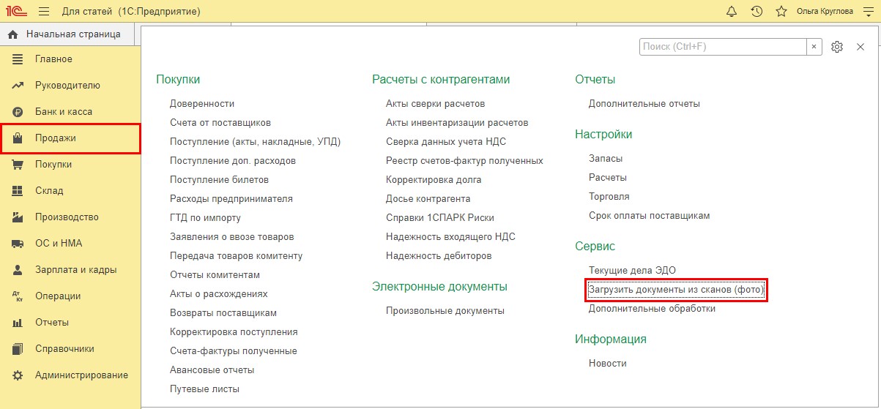The image size is (881, 409).
Task: Open Акты о расхождениях
Action: pos(219,294)
